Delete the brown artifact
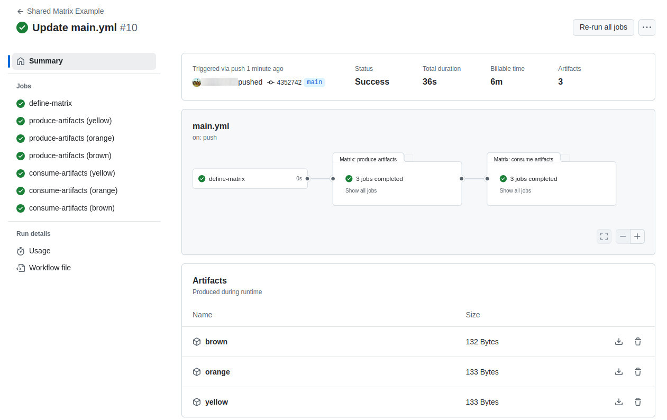The image size is (667, 420). coord(637,342)
